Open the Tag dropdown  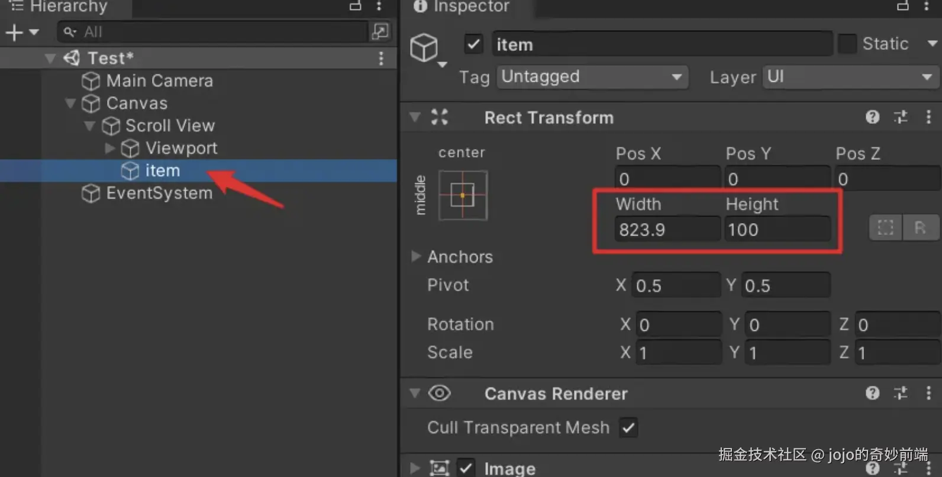coord(592,77)
